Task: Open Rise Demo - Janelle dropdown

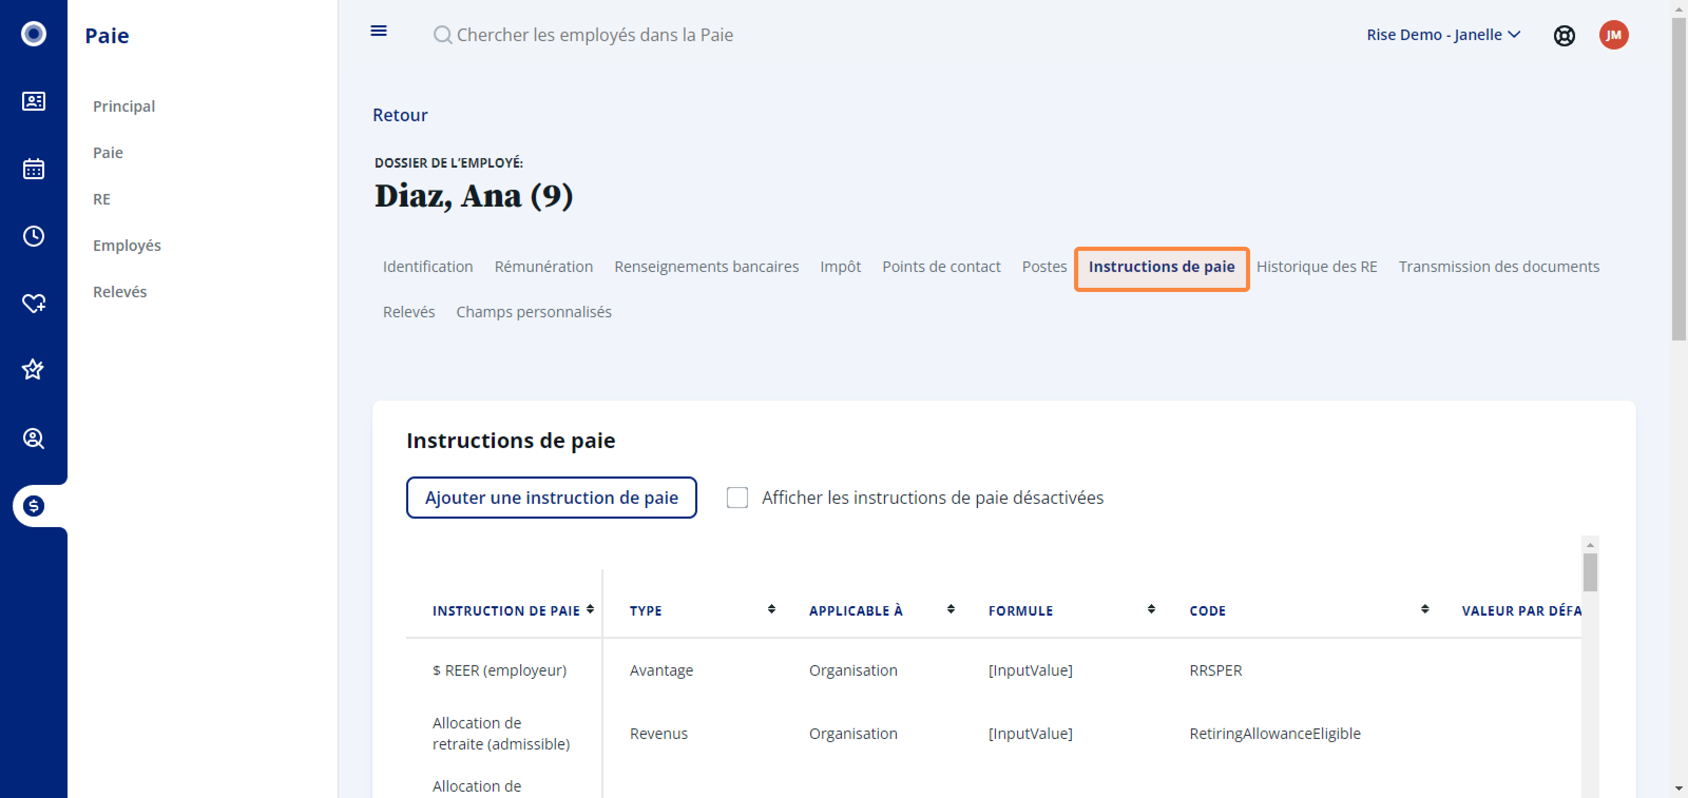Action: click(x=1443, y=35)
